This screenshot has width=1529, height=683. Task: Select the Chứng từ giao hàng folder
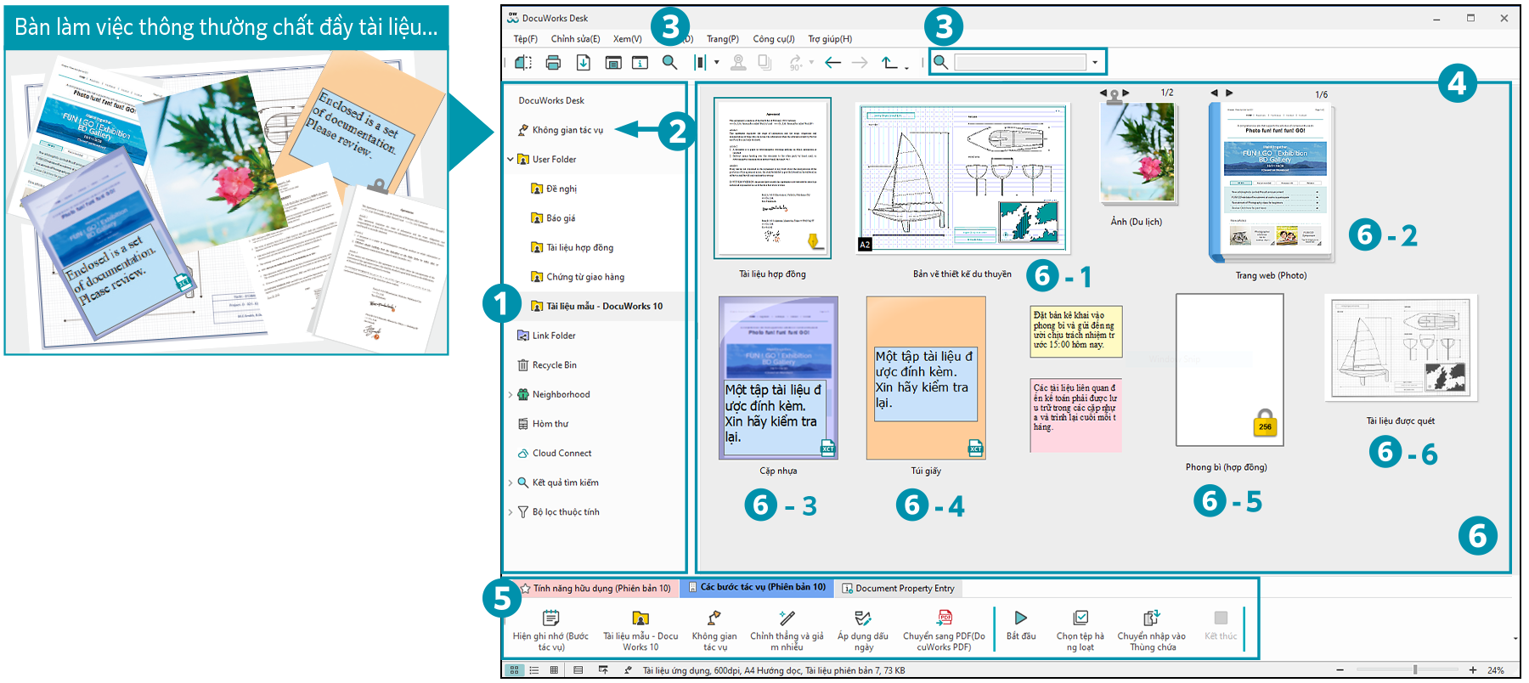[x=585, y=277]
